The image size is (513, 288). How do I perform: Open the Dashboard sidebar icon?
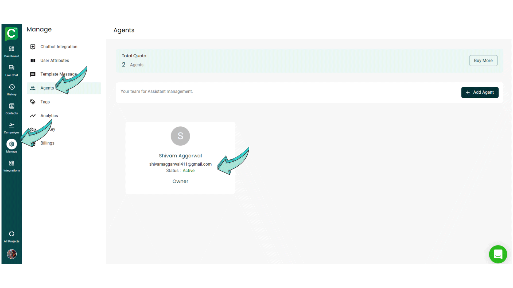11,51
